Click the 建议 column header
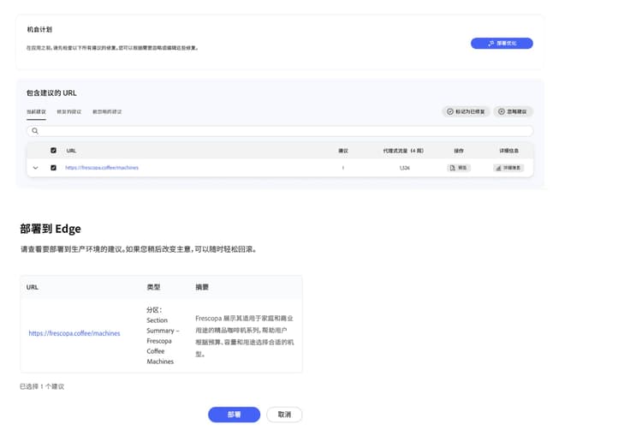642x436 pixels. pyautogui.click(x=343, y=151)
